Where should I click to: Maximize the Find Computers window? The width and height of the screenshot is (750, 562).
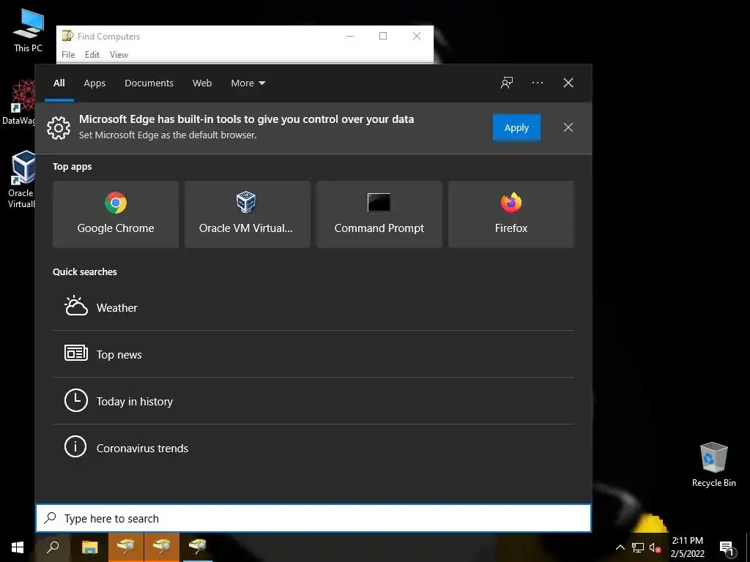(383, 36)
